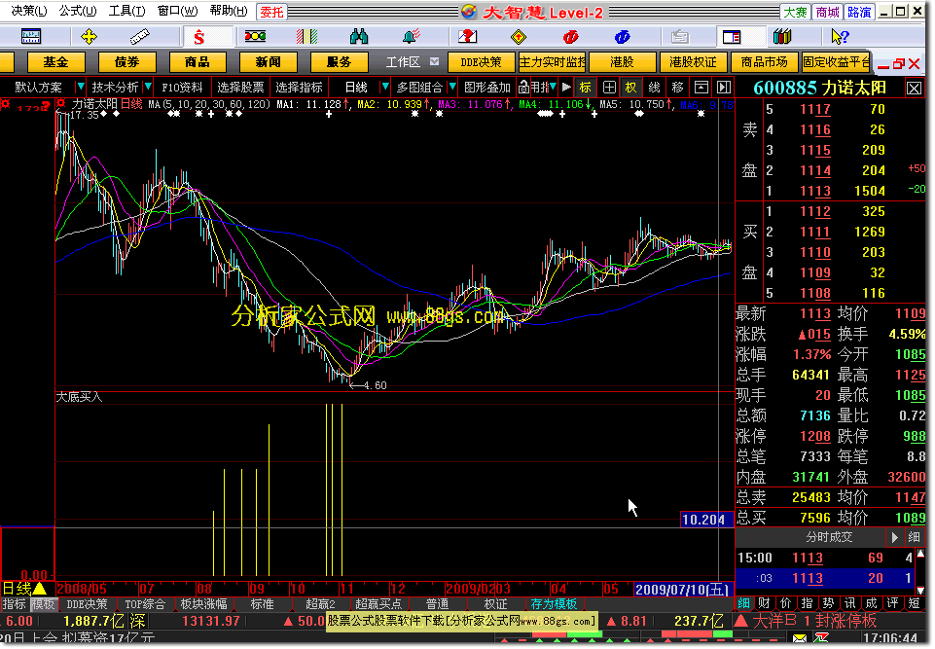The height and width of the screenshot is (649, 935).
Task: Expand the 分时成交 arrow button
Action: pos(894,537)
